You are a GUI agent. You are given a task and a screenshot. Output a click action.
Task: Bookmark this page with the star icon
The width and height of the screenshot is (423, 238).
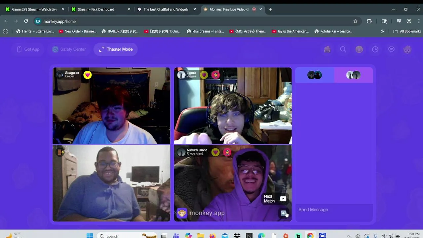pos(355,21)
